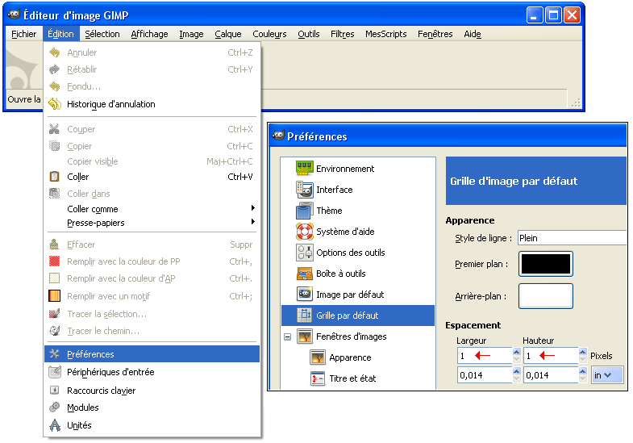Open the Presse-papiers submenu arrow
The height and width of the screenshot is (443, 633).
point(252,222)
